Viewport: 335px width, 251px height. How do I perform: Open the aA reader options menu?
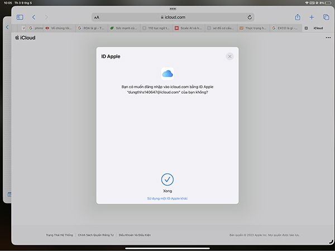click(x=97, y=17)
